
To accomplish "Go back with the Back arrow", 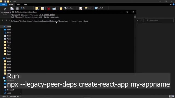I will [2, 20].
